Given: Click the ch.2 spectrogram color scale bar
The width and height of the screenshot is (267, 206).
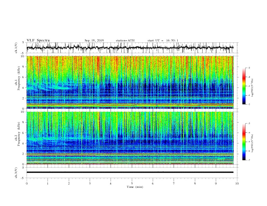Looking at the screenshot, I should (244, 142).
